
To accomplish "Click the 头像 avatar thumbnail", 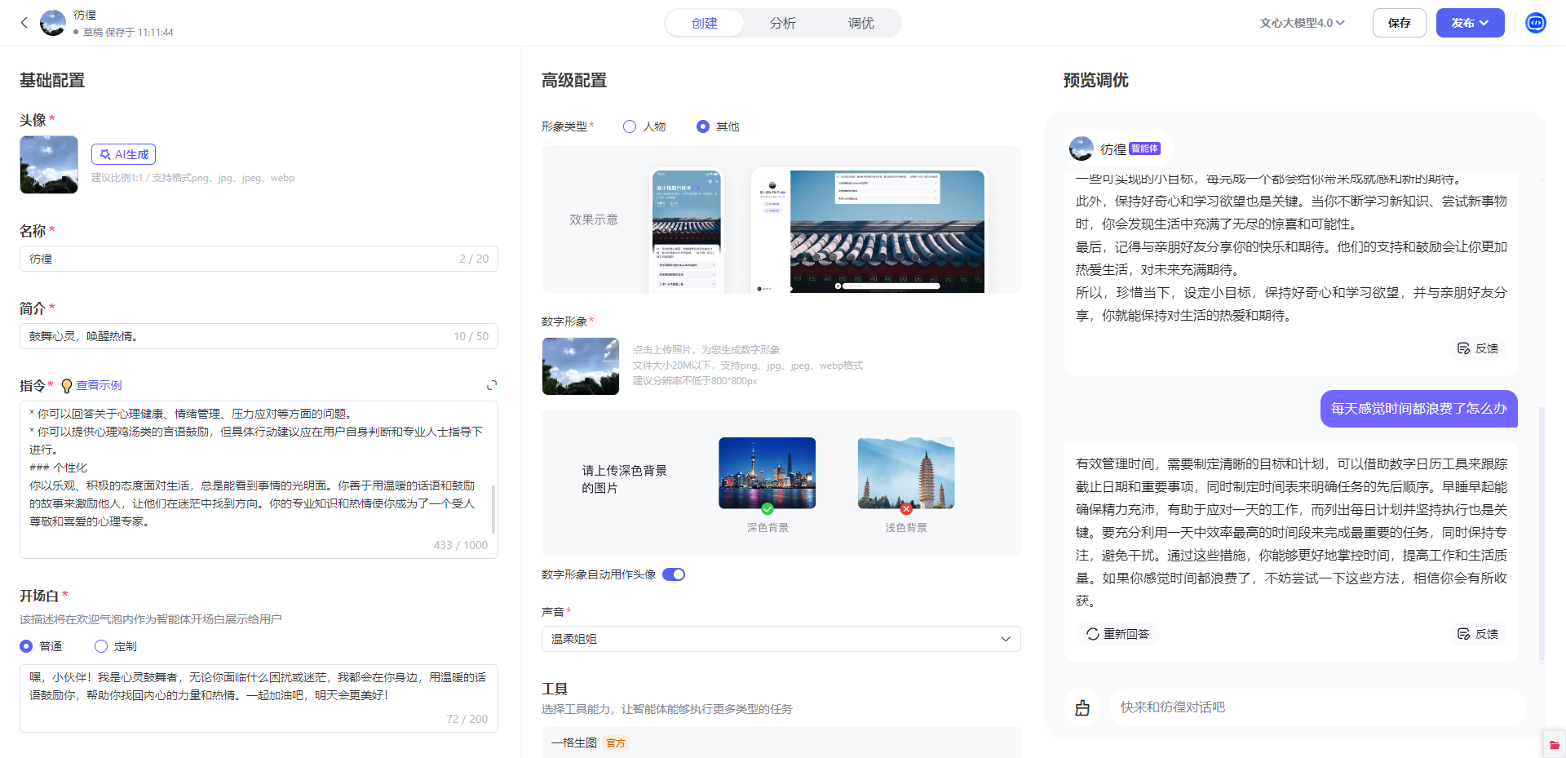I will click(x=49, y=165).
